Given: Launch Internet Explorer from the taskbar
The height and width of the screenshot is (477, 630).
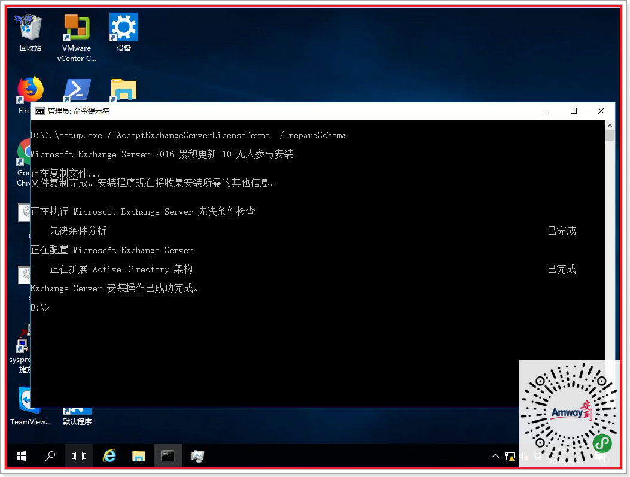Looking at the screenshot, I should tap(109, 455).
